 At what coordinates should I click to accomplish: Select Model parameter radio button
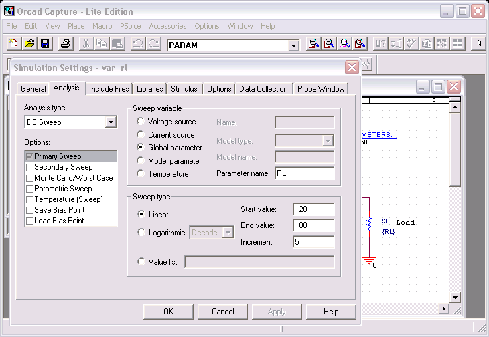141,160
